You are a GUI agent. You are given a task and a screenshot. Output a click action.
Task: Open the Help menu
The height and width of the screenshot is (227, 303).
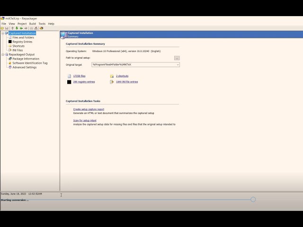click(51, 24)
